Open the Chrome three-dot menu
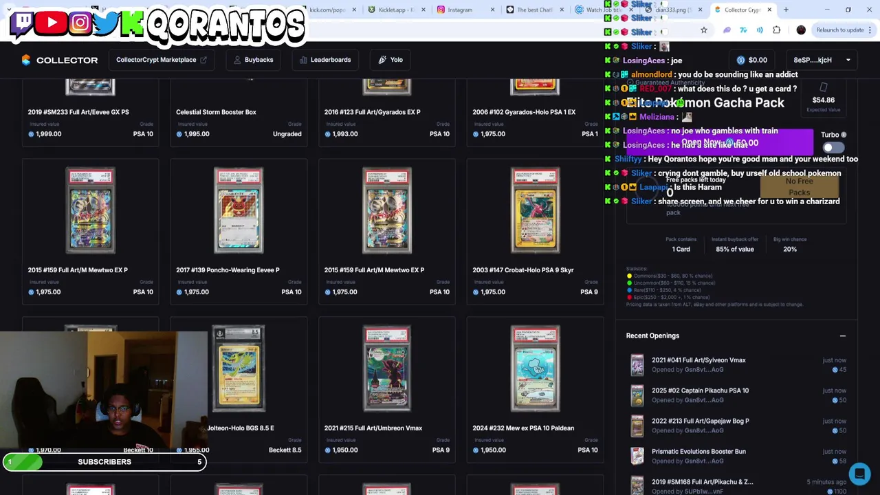This screenshot has width=880, height=495. [870, 30]
